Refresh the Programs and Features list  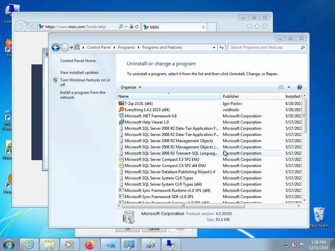pos(221,48)
